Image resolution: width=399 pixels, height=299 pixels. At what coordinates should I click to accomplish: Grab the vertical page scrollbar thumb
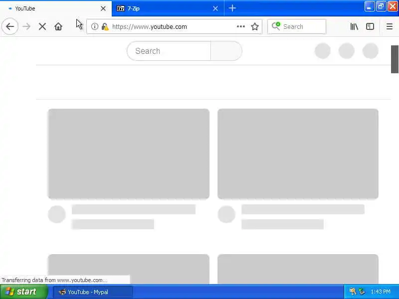(x=395, y=59)
